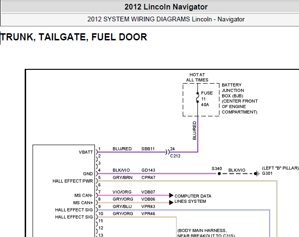Click the 'BLK/VIO' label next to GD143

point(121,170)
